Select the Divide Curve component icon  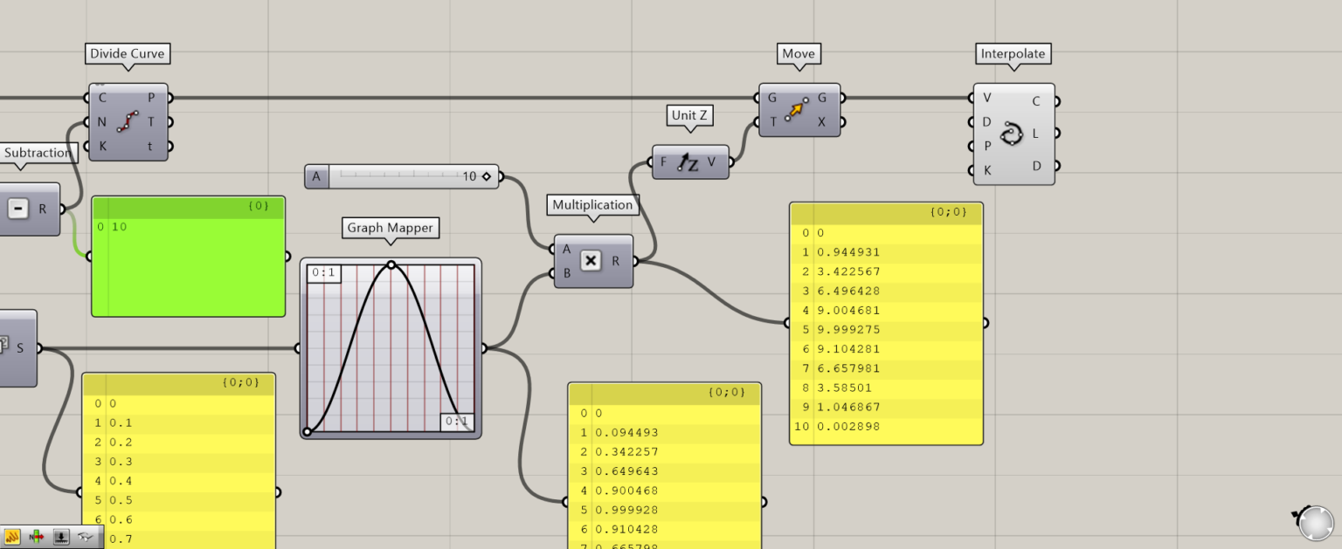coord(129,121)
